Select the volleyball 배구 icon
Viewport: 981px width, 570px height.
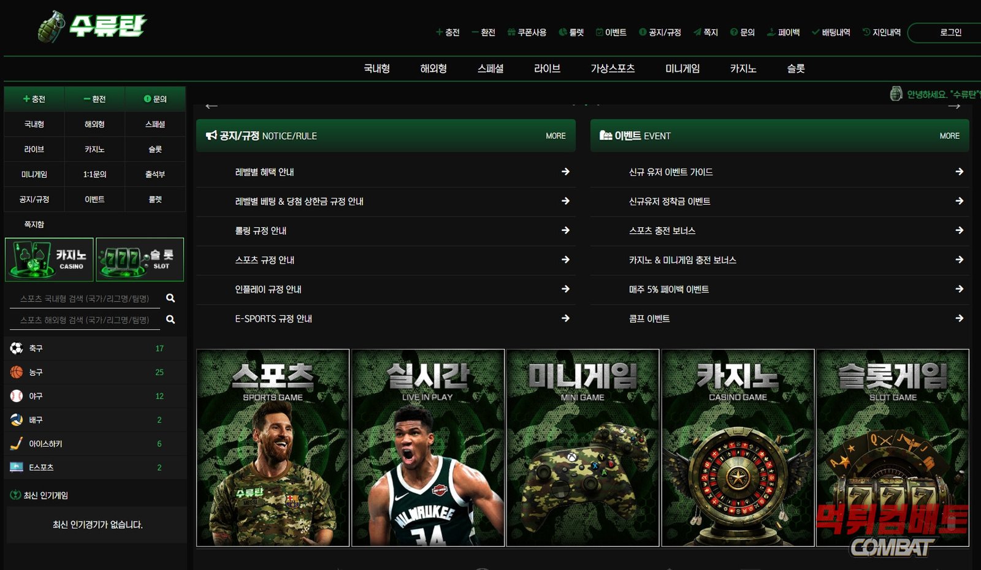coord(17,420)
